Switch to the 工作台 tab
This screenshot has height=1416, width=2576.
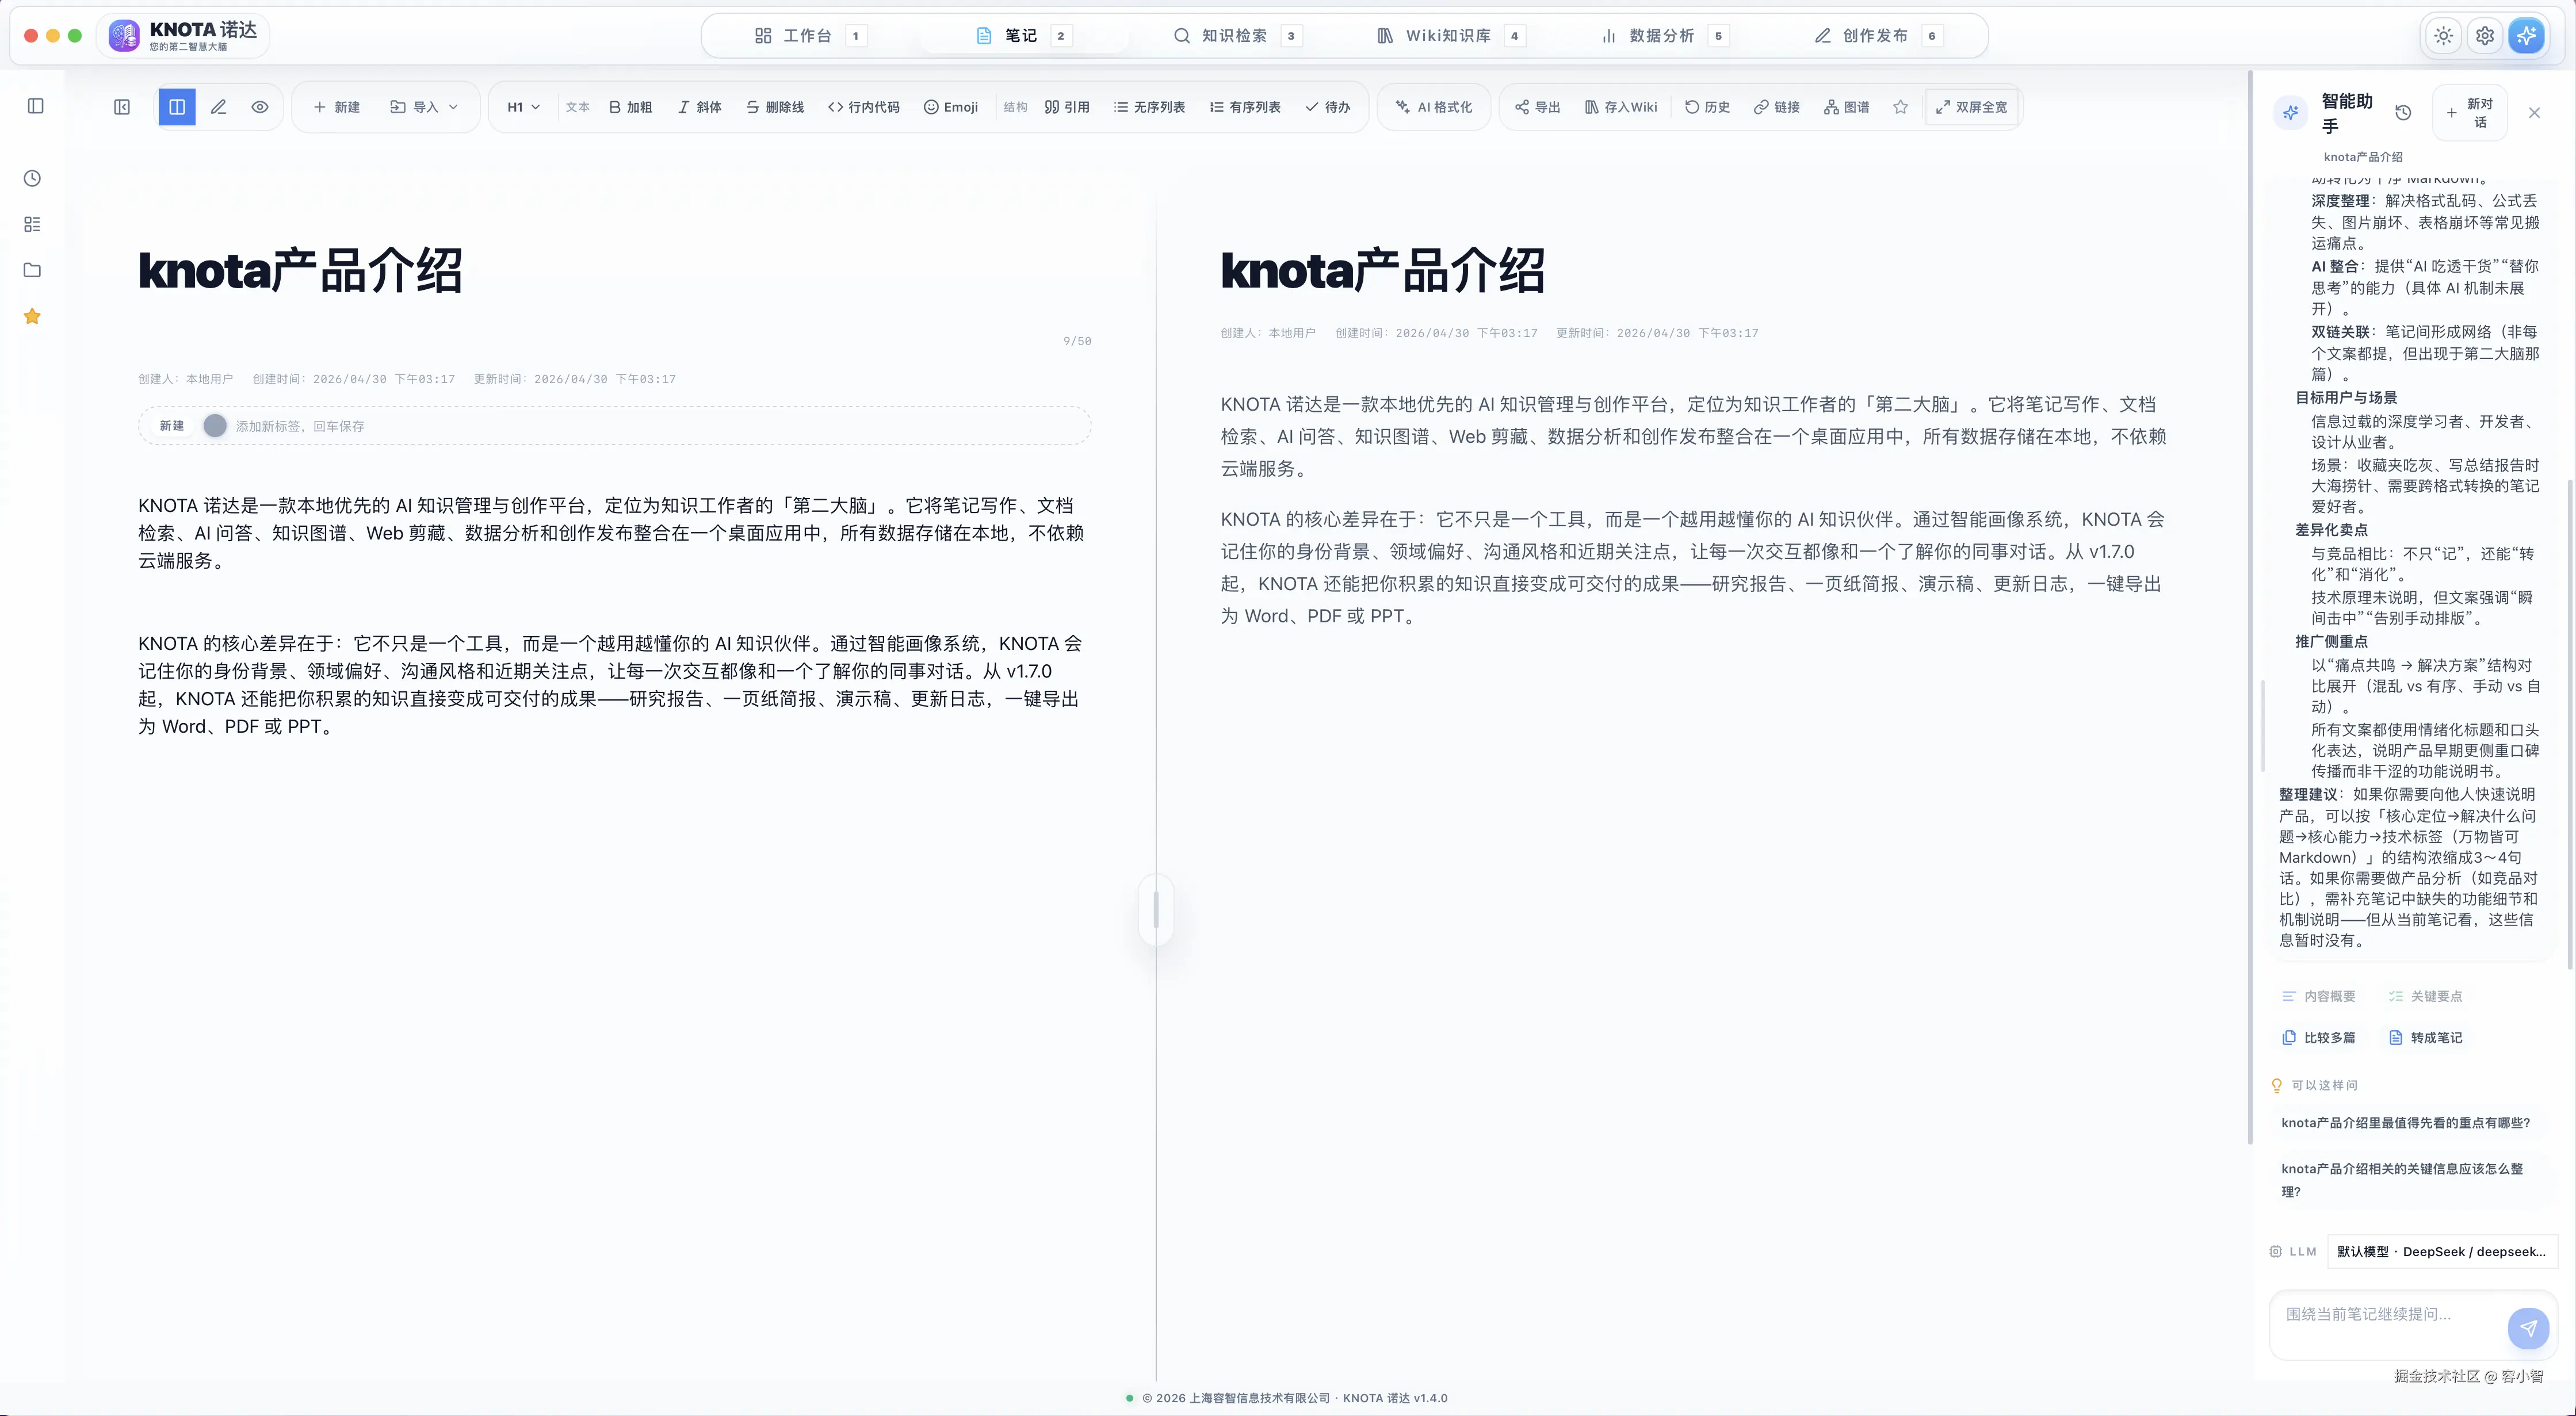coord(810,36)
